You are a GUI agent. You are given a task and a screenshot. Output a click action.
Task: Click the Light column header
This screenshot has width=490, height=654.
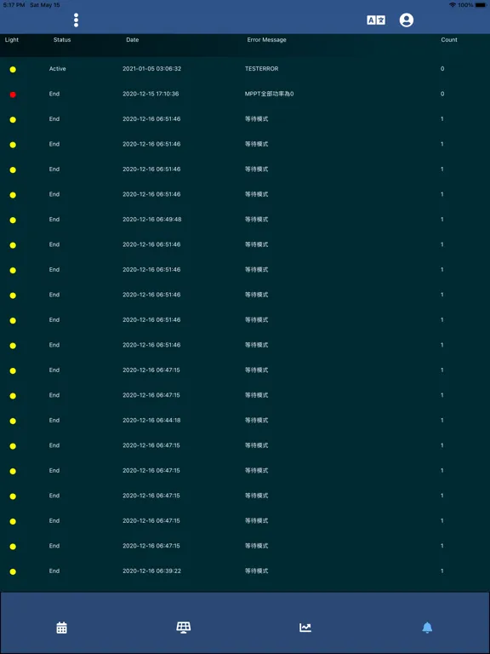(x=12, y=40)
